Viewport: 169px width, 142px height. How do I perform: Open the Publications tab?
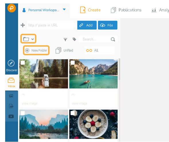coord(126,10)
